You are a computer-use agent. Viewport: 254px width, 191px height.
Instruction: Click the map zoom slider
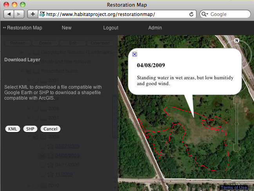pyautogui.click(x=237, y=124)
